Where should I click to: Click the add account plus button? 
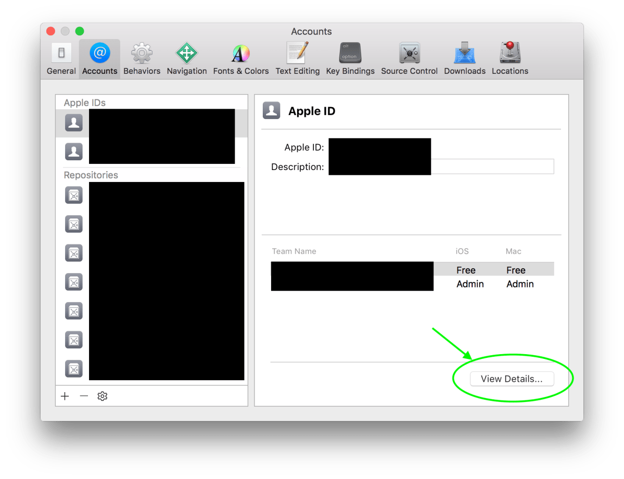point(65,396)
